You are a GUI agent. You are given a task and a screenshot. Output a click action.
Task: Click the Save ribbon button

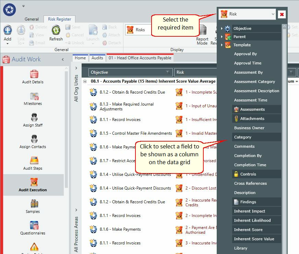pyautogui.click(x=72, y=27)
